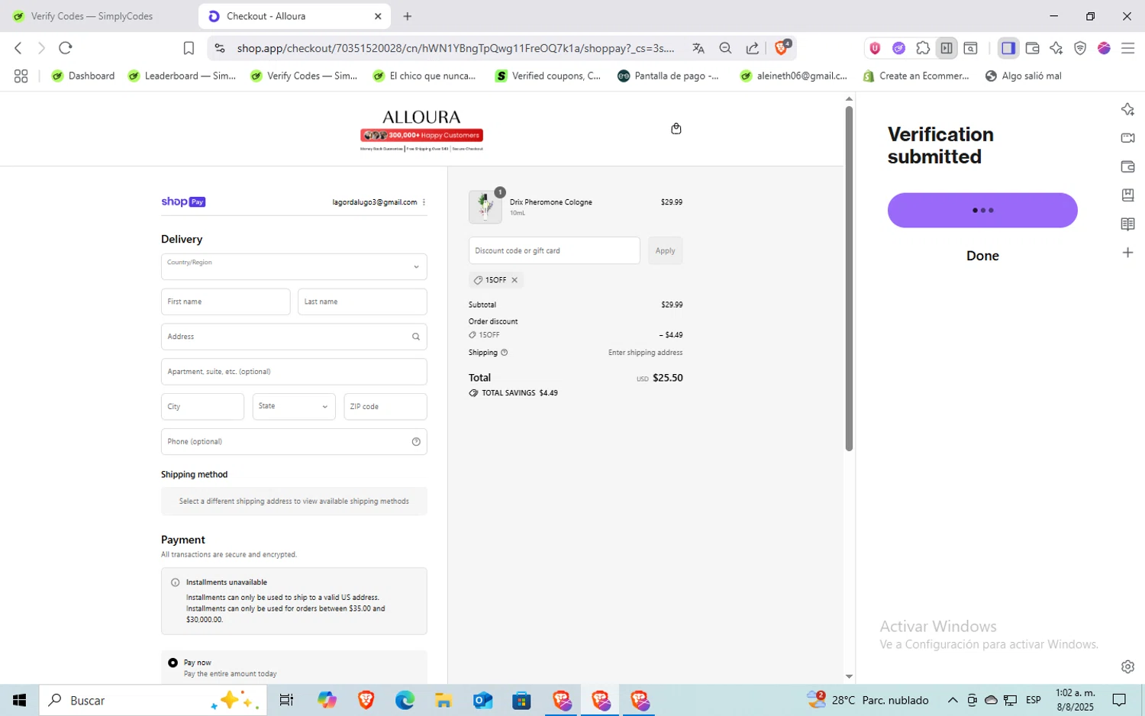Bookmark this page icon

click(189, 48)
